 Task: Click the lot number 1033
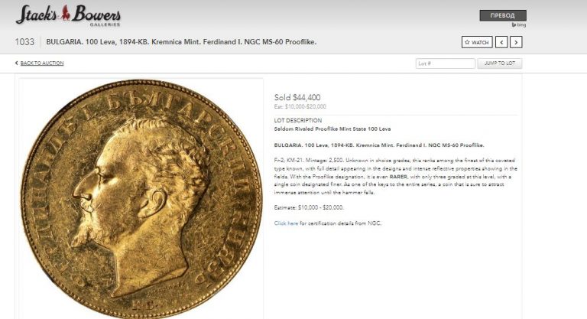[24, 42]
